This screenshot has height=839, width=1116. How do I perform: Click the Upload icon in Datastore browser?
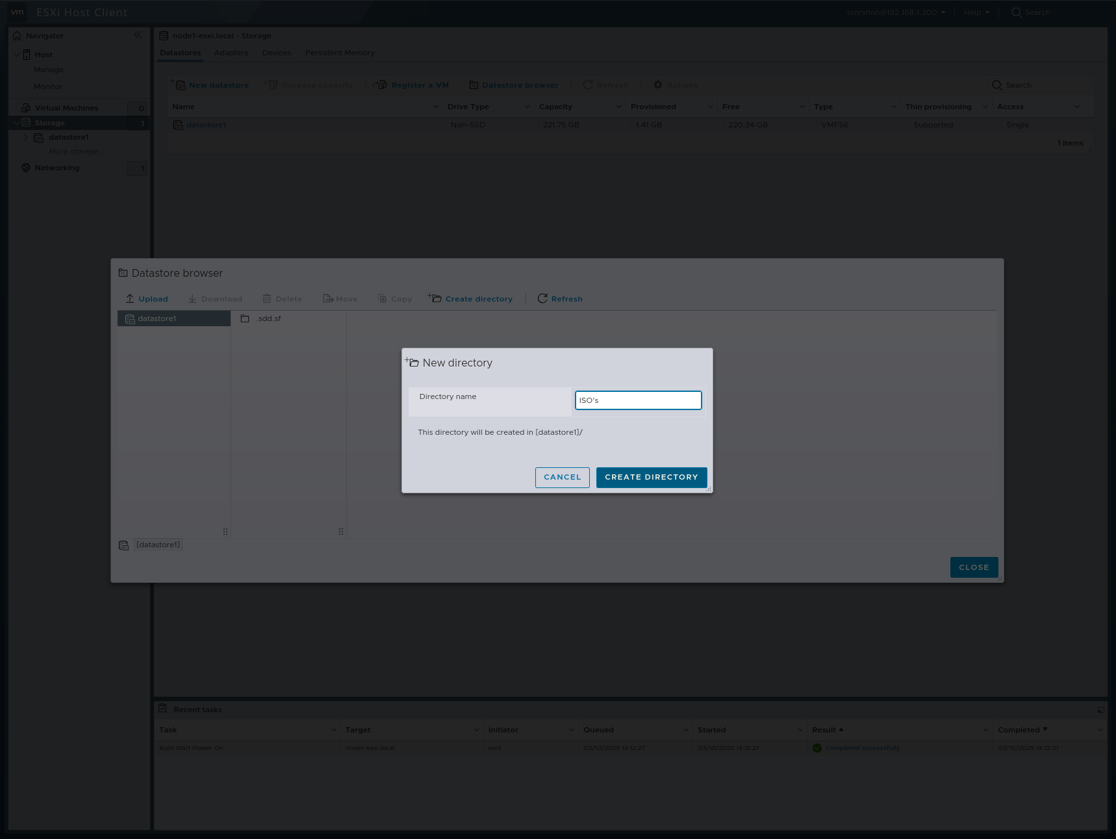(x=131, y=298)
